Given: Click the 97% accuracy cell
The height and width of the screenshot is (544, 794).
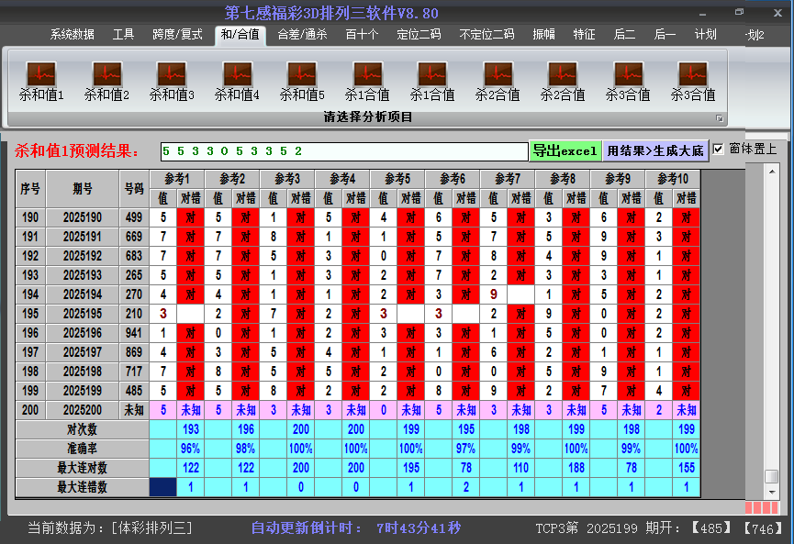Looking at the screenshot, I should point(466,449).
